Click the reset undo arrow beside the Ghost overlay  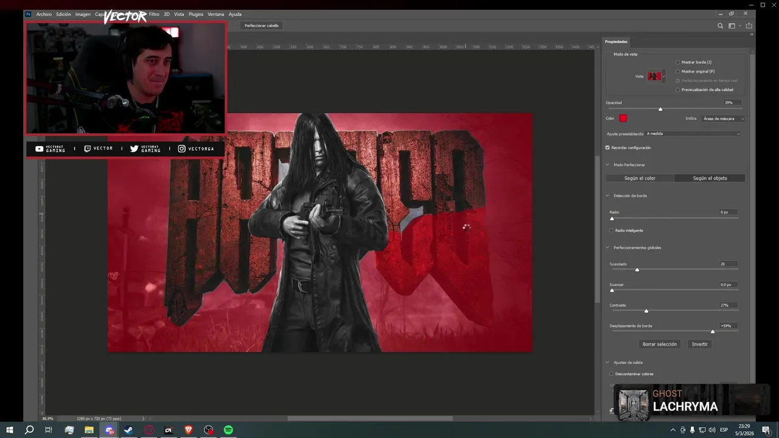click(x=612, y=411)
